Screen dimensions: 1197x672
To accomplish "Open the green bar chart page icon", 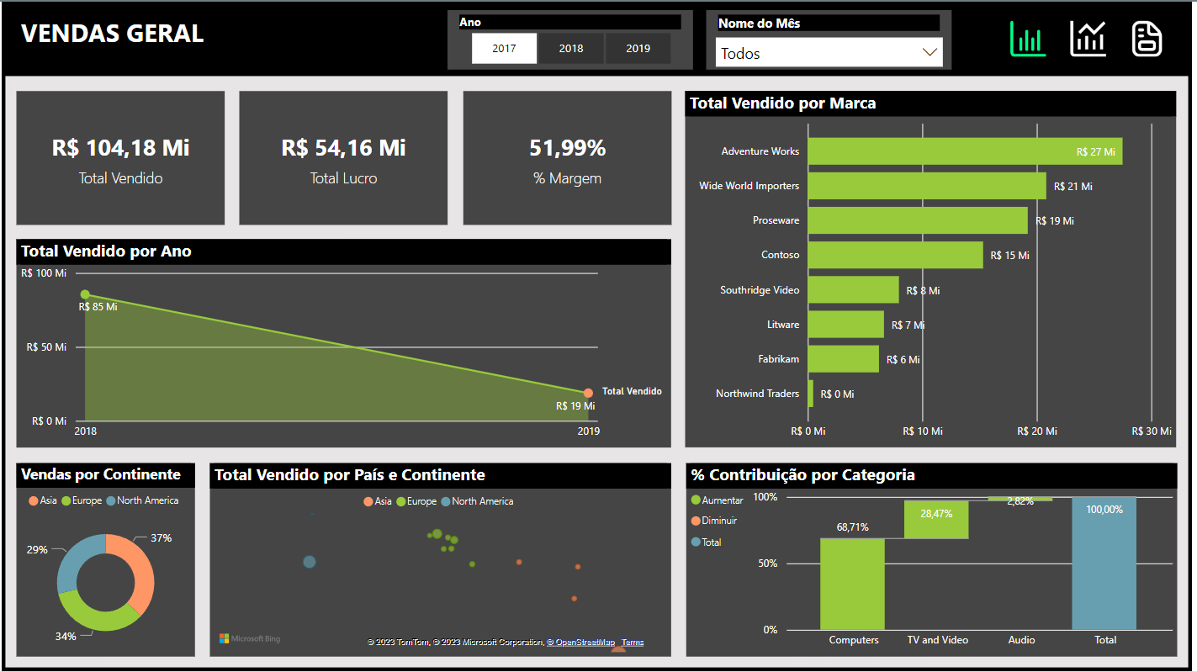I will [x=1027, y=39].
